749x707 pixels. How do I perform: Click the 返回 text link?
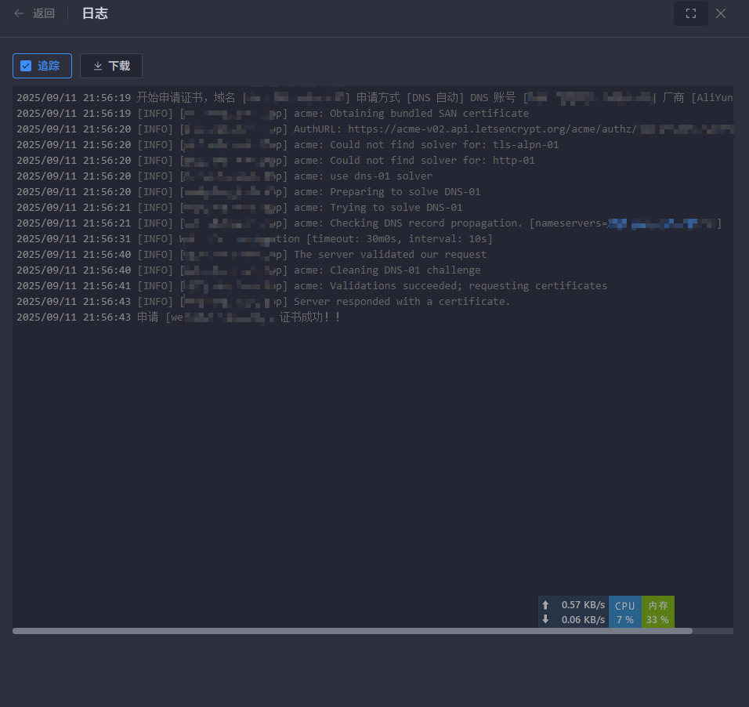click(44, 13)
